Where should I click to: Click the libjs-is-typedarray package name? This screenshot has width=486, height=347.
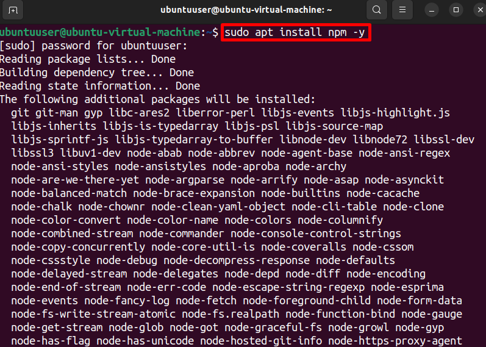pos(160,126)
